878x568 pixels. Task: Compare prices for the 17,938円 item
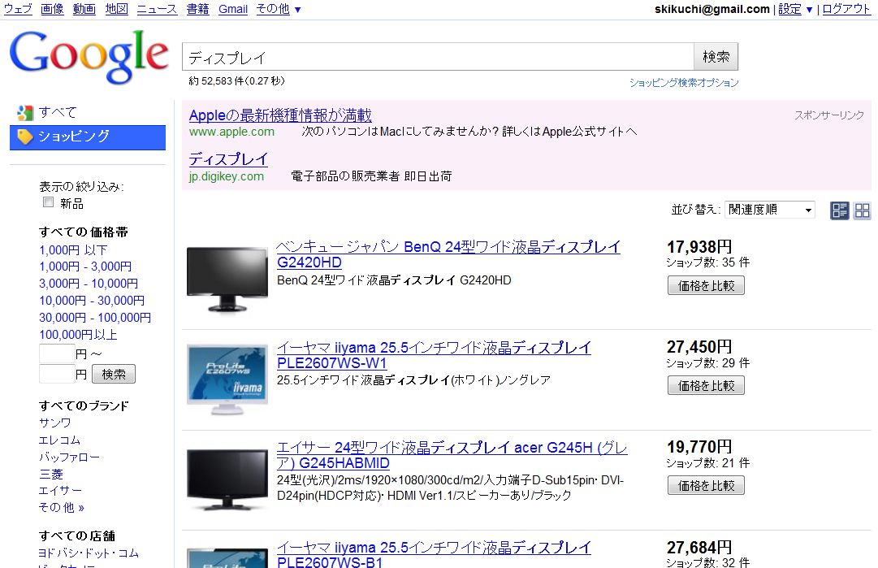pos(706,286)
